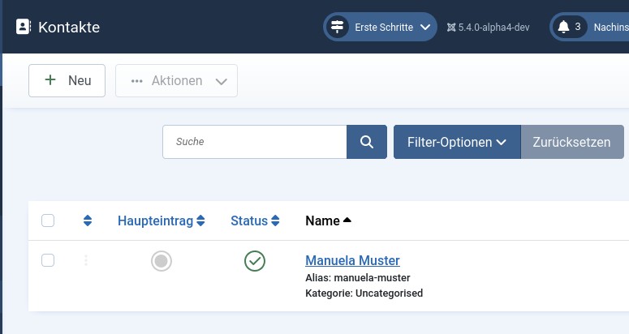The height and width of the screenshot is (334, 629).
Task: Click into the Suche search field
Action: click(x=255, y=142)
